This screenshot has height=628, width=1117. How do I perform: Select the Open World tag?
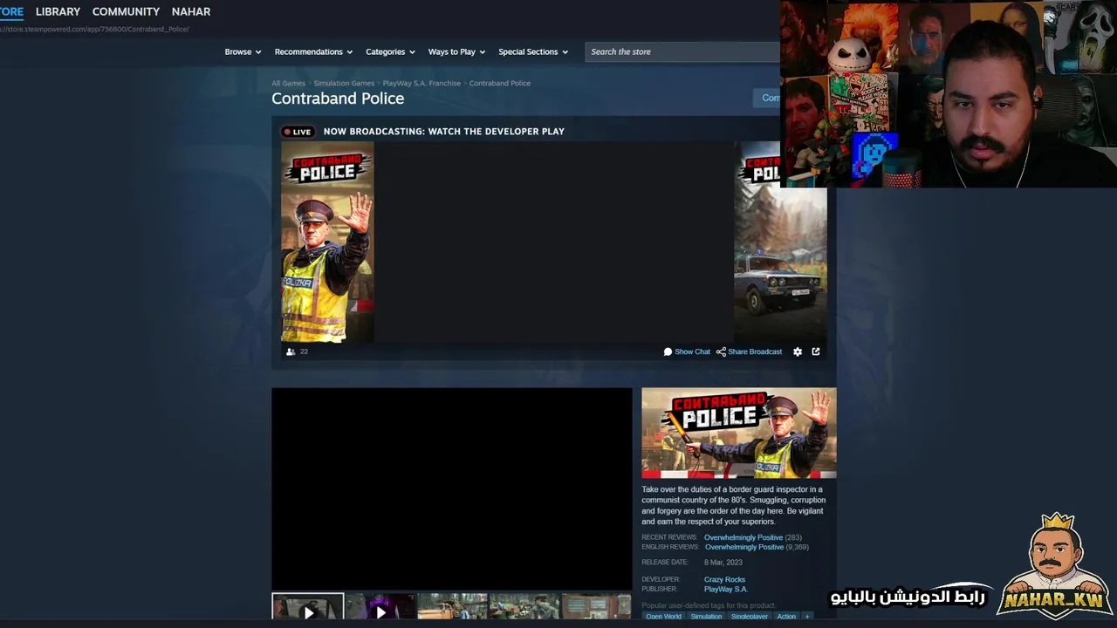point(663,617)
